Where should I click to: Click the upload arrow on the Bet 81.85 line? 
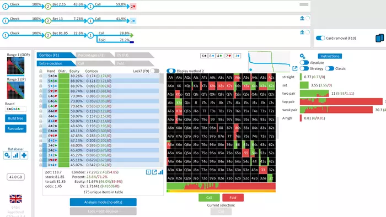(302, 32)
